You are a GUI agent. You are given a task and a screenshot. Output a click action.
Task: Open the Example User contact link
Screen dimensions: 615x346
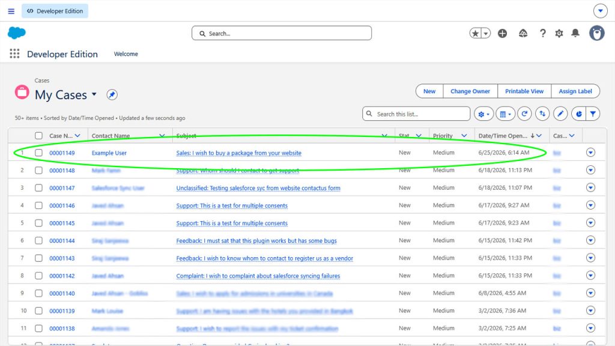109,153
